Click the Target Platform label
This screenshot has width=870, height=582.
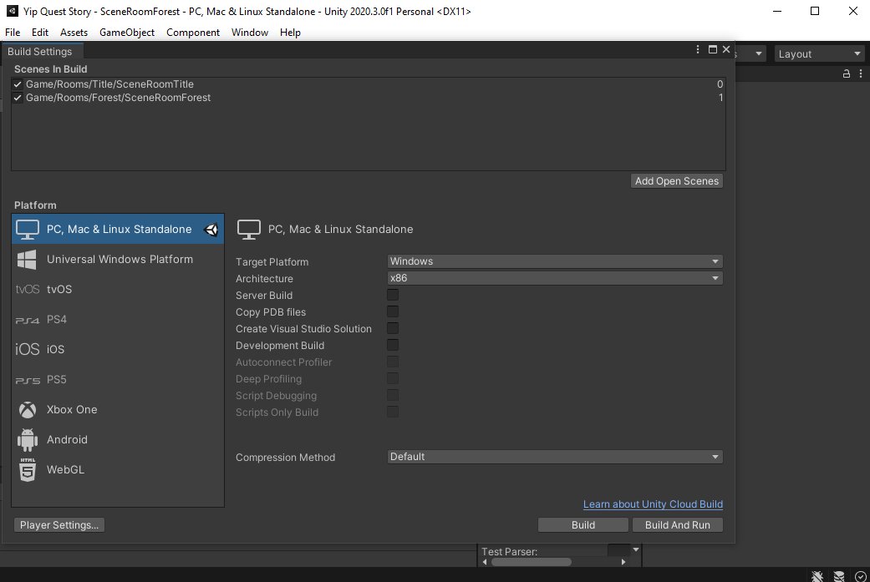click(272, 261)
